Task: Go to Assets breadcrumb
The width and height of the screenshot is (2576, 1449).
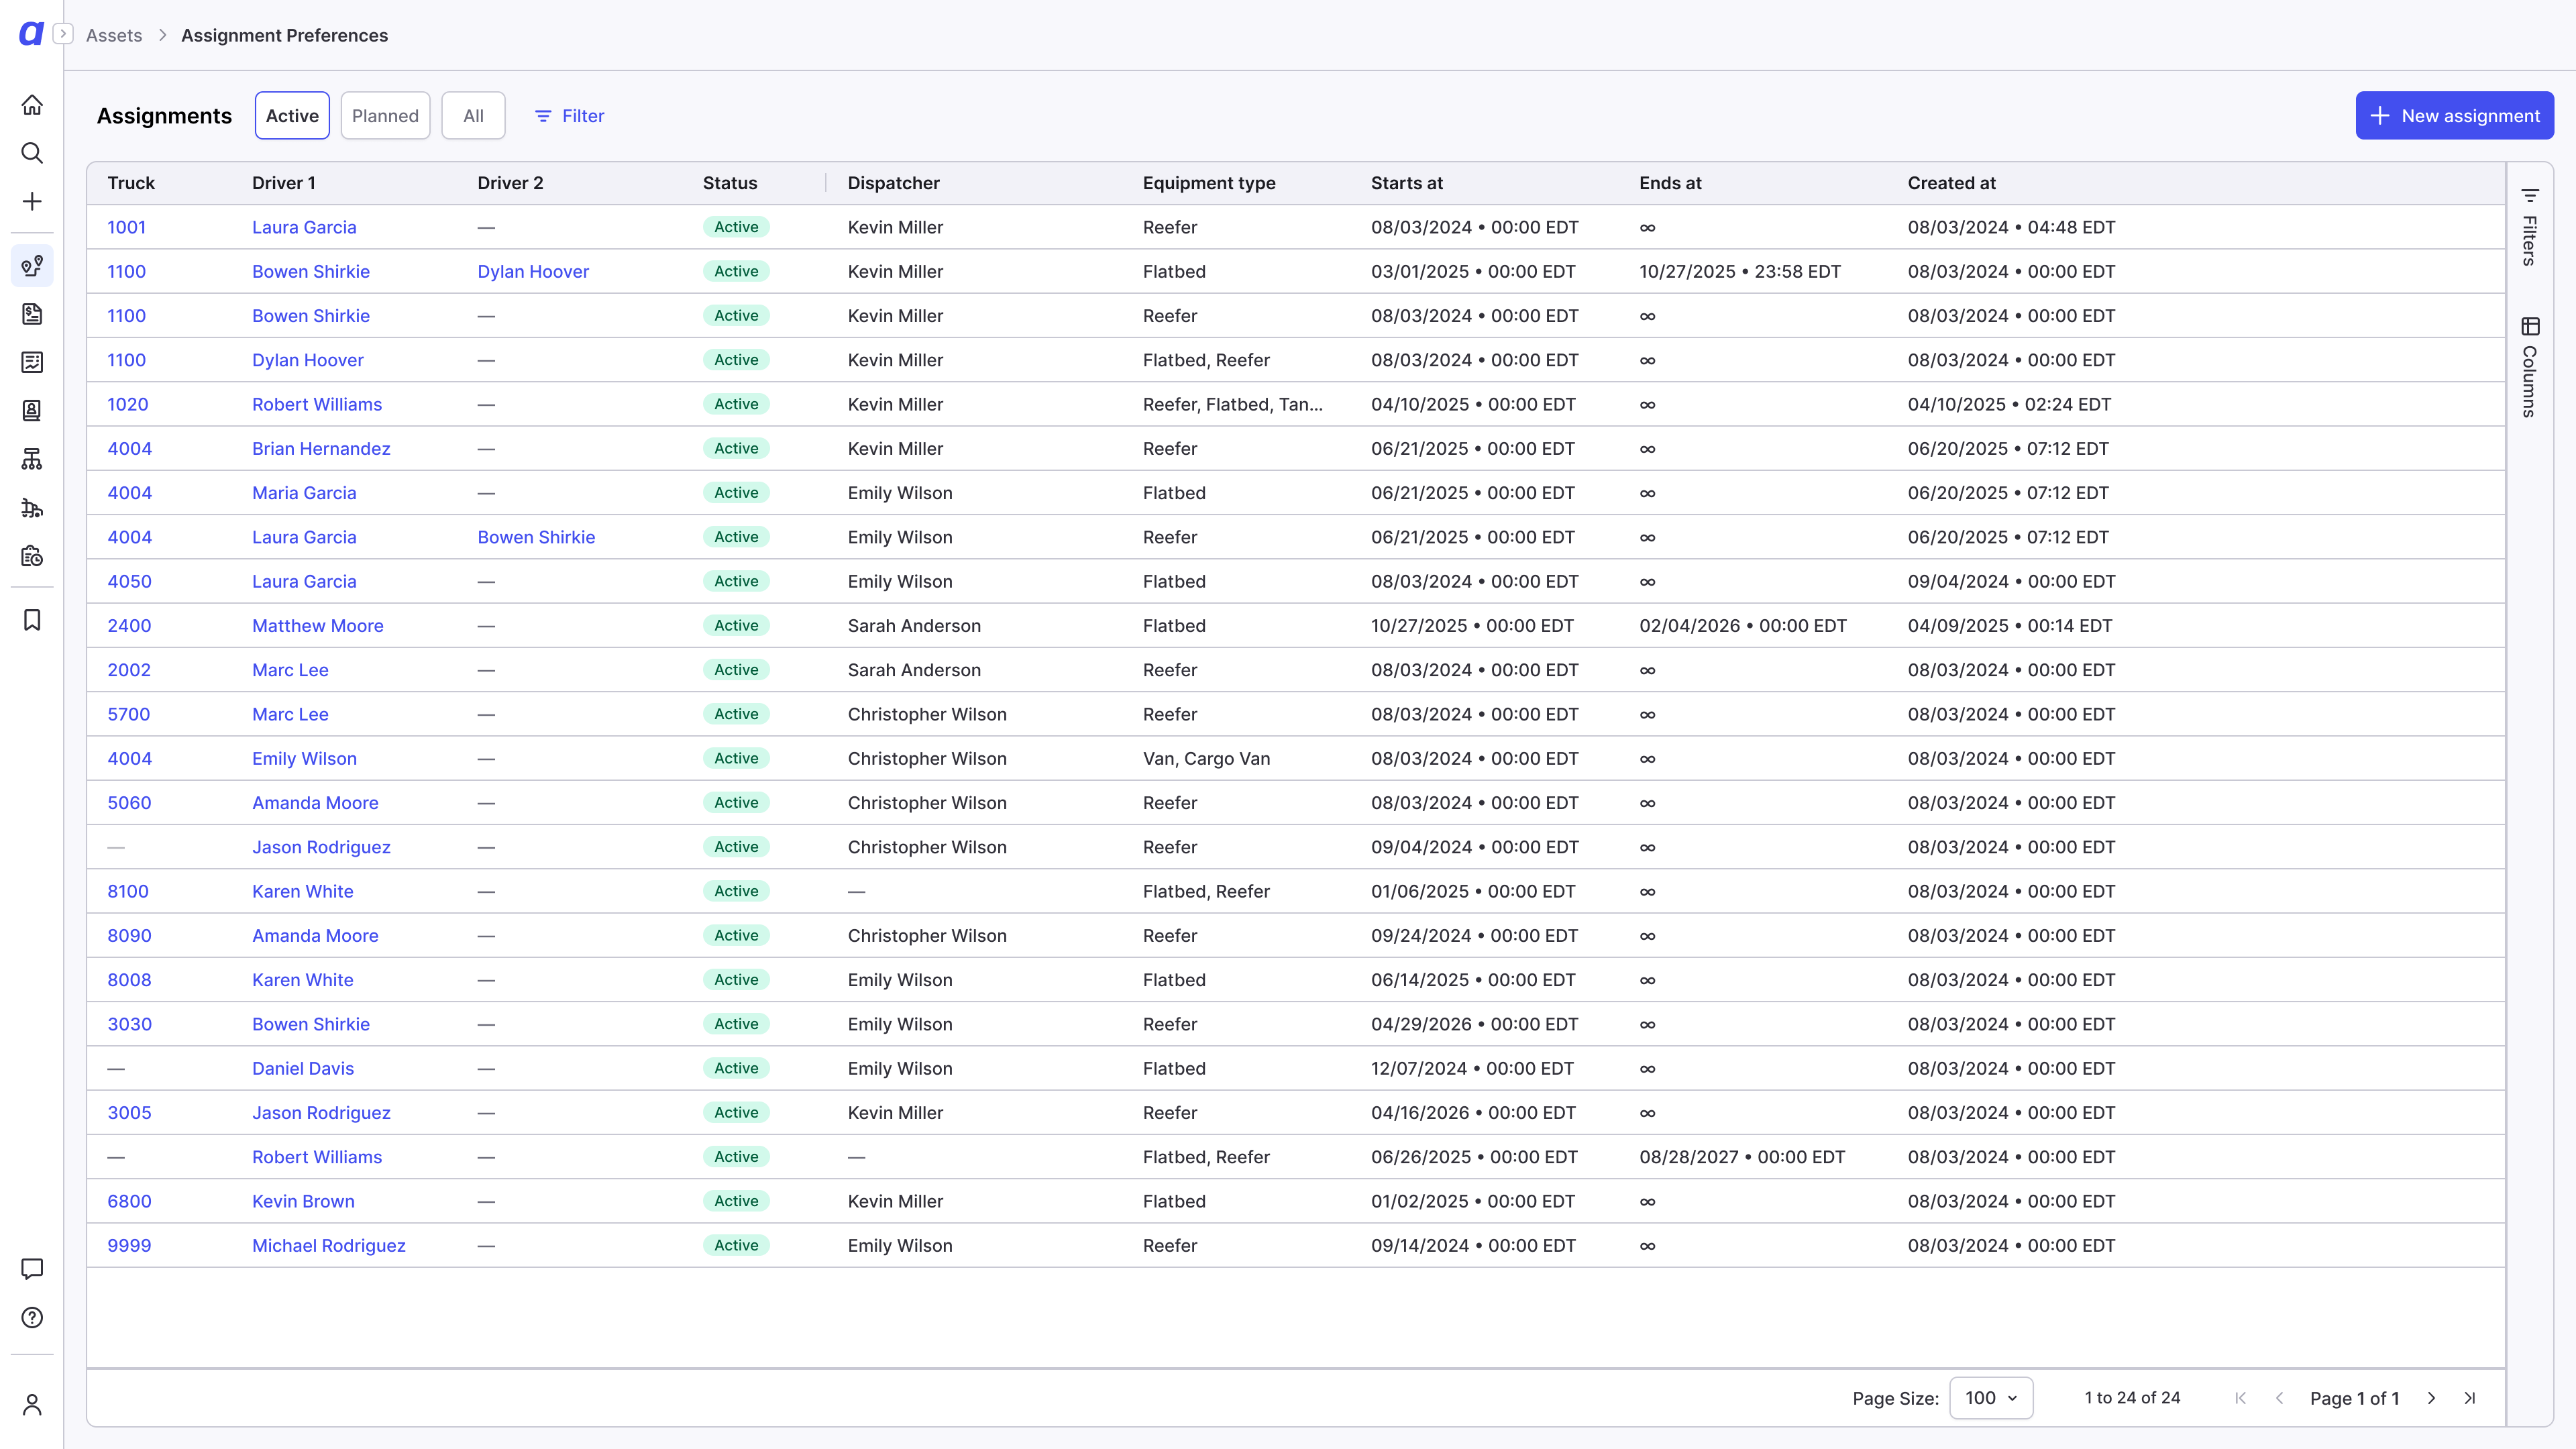Action: tap(114, 35)
